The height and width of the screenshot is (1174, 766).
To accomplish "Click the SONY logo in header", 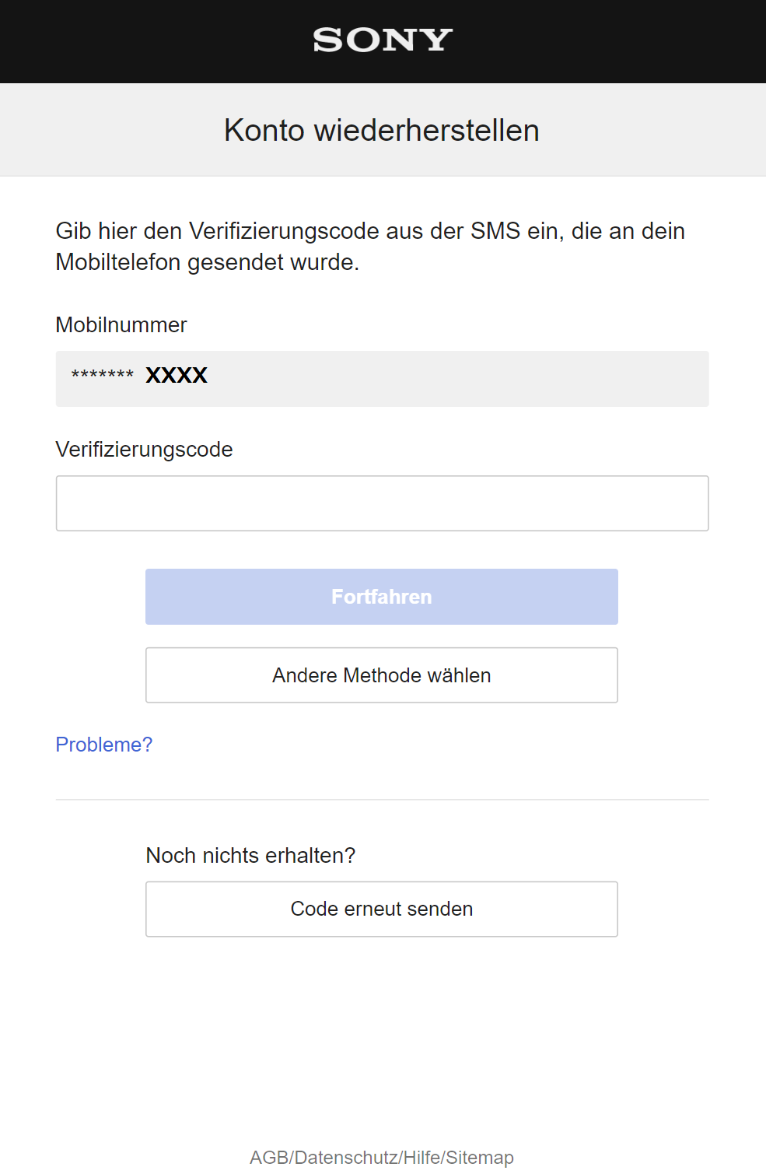I will (x=383, y=40).
